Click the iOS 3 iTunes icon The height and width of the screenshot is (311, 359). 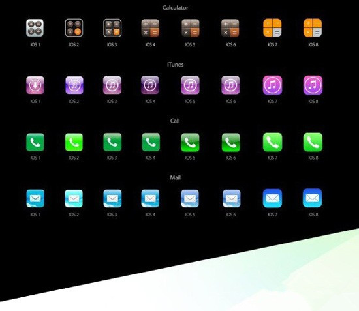[x=112, y=85]
